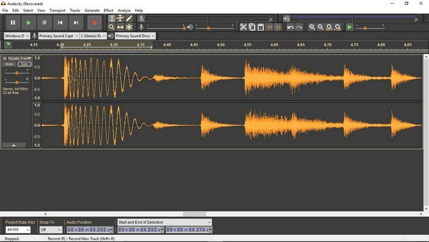Select the Envelope tool

pyautogui.click(x=120, y=18)
